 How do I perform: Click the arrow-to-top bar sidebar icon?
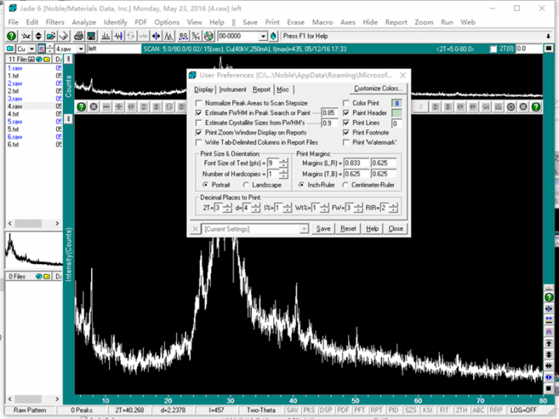pos(549,343)
